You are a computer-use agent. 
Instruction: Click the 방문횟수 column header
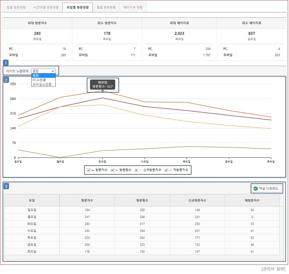click(x=142, y=200)
